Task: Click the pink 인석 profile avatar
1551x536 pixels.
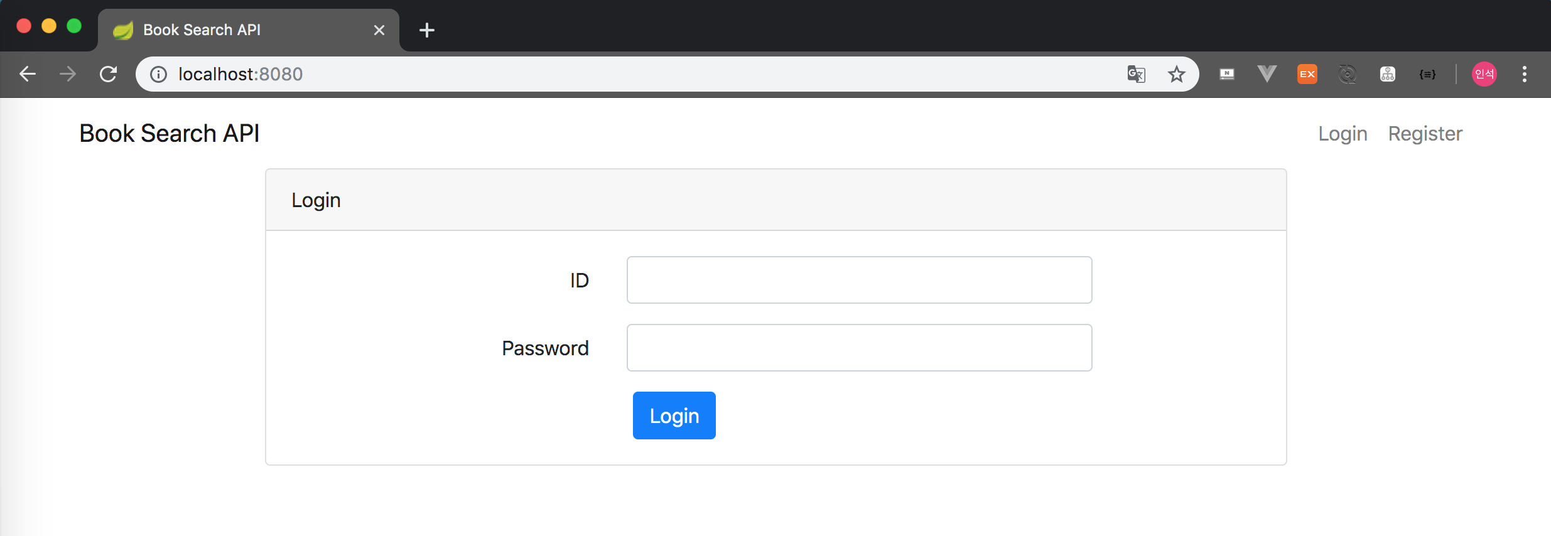Action: (x=1484, y=73)
